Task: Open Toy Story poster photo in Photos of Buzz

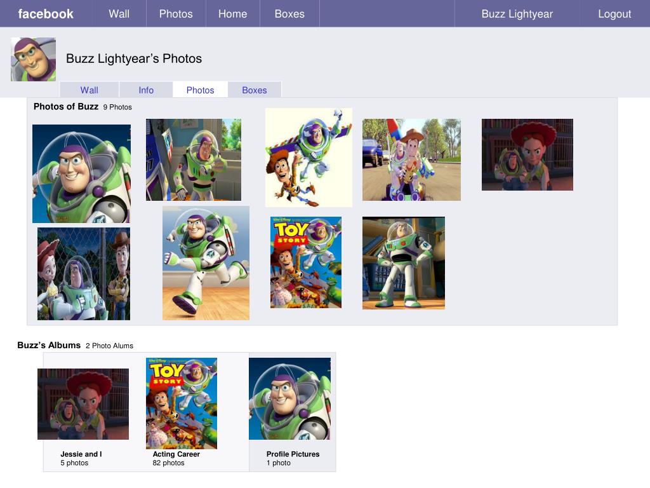Action: [306, 262]
